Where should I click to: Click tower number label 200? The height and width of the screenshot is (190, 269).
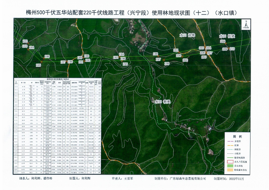179,55
